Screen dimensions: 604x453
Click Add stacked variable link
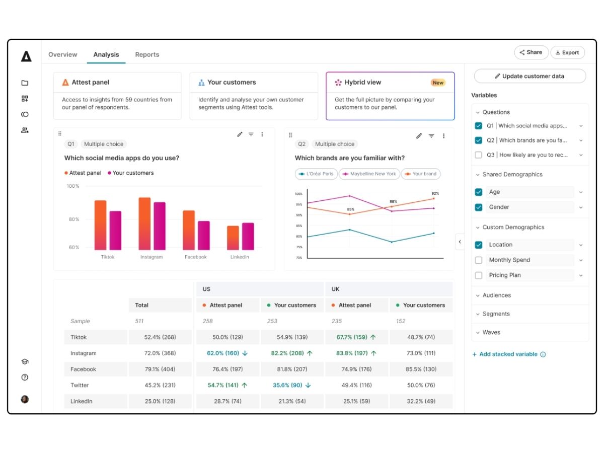coord(508,354)
